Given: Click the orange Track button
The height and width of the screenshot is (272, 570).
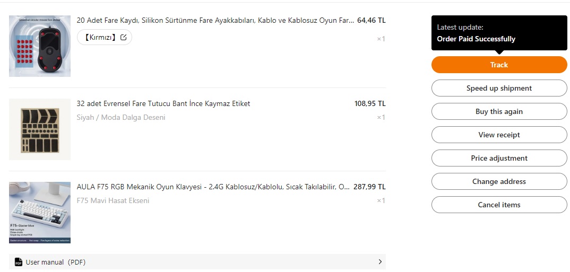Looking at the screenshot, I should tap(499, 65).
